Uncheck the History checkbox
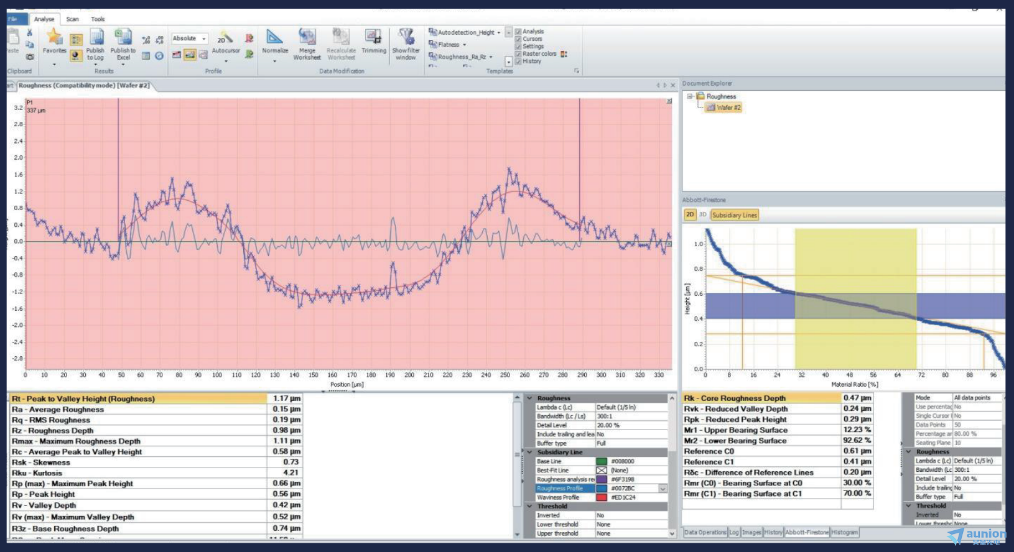Image resolution: width=1014 pixels, height=552 pixels. pyautogui.click(x=518, y=62)
